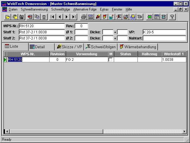190x143 pixels.
Task: Click the question mark help icon
Action: coord(172,17)
